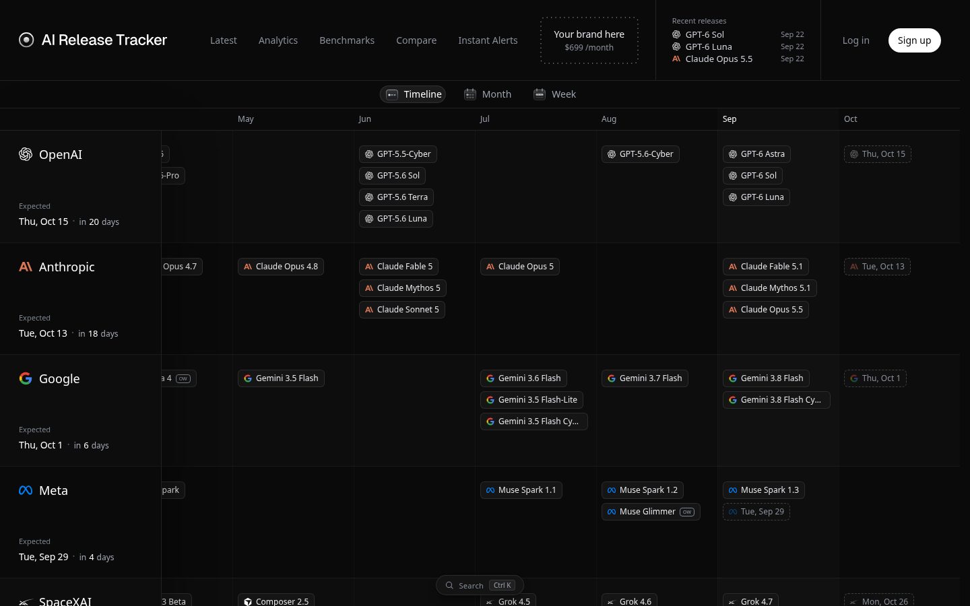
Task: Switch to Week view
Action: (x=554, y=94)
